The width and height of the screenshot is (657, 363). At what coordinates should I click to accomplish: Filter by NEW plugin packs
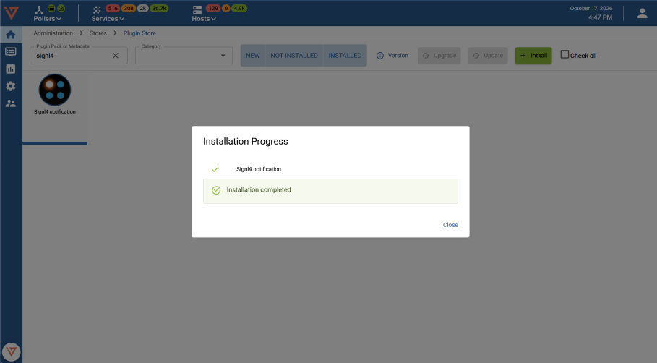click(x=253, y=56)
